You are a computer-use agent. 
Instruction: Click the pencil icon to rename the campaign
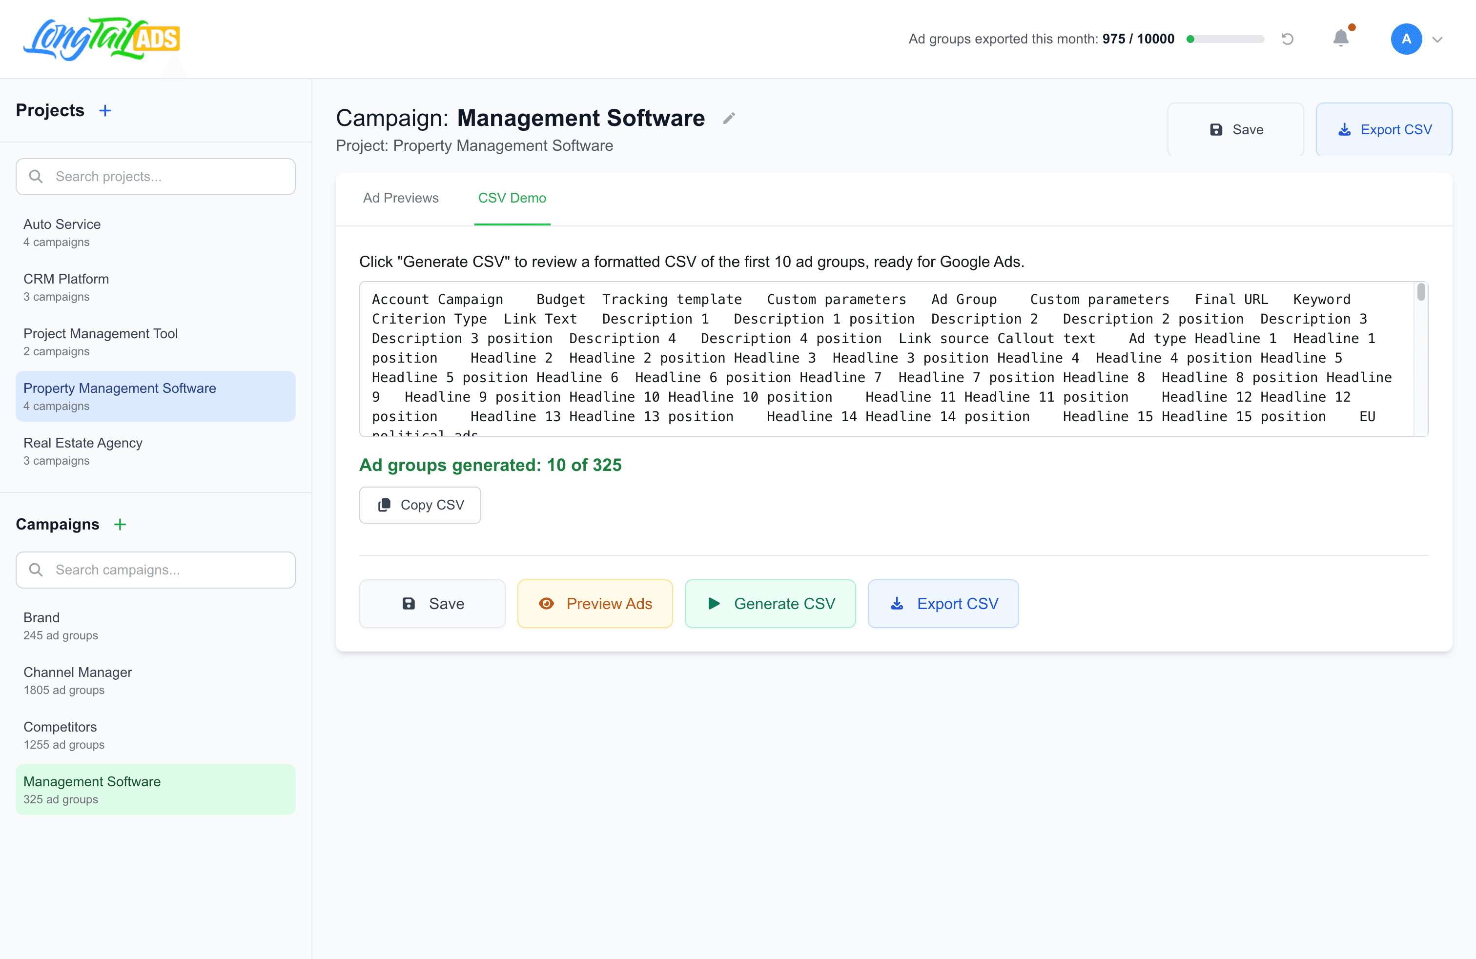728,118
